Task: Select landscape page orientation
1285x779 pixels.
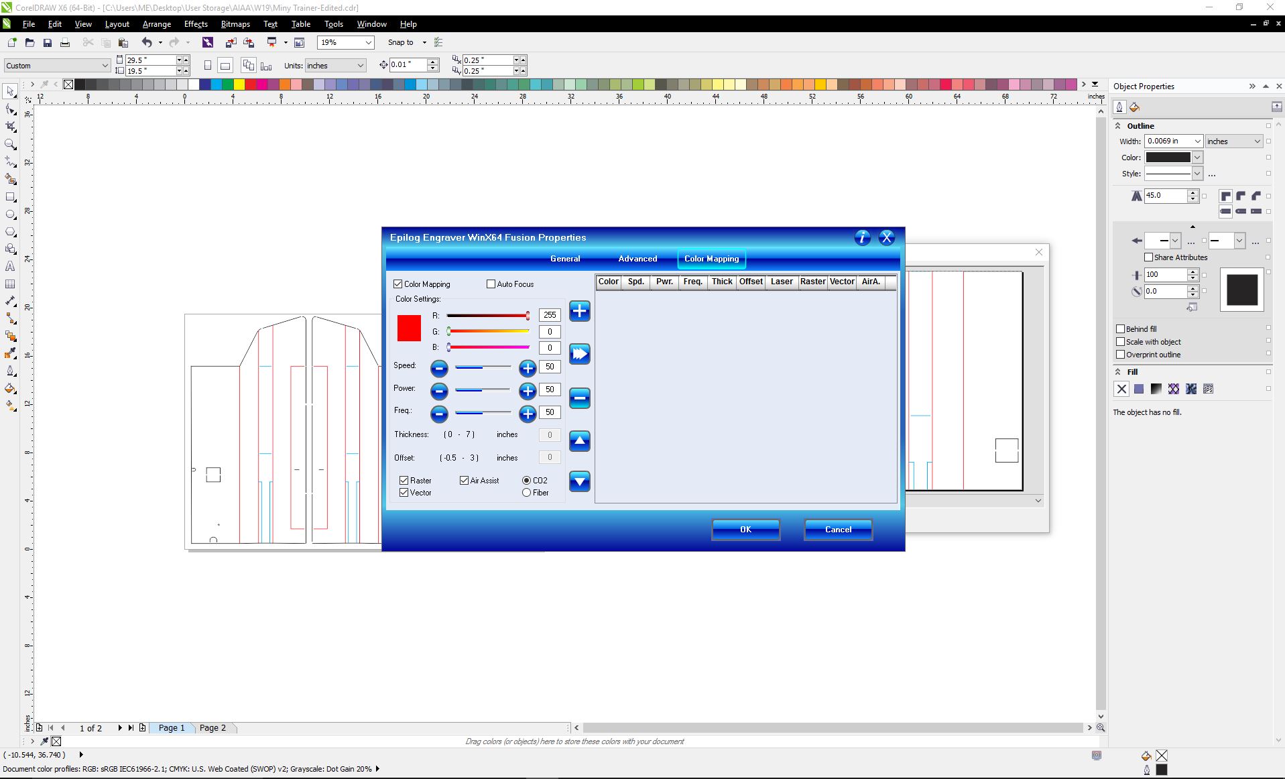Action: [x=225, y=65]
